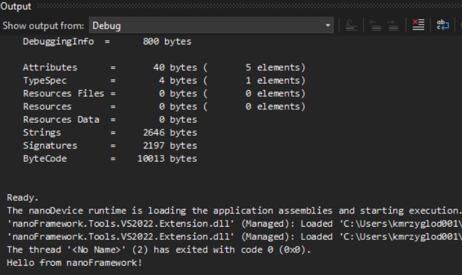Click the Output panel title

coord(15,7)
